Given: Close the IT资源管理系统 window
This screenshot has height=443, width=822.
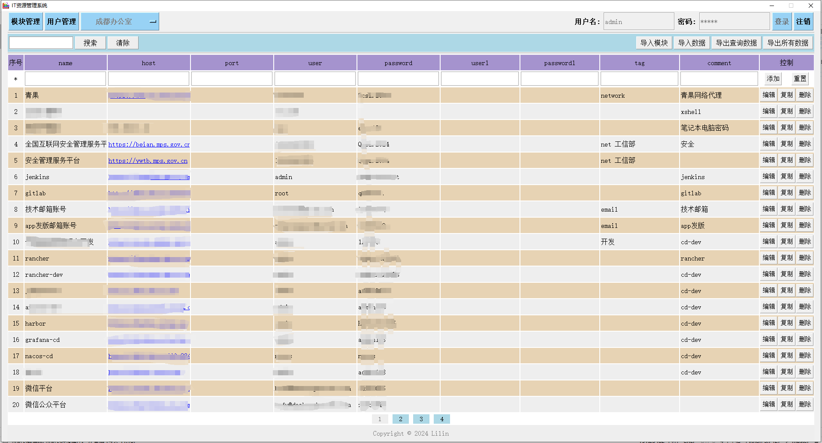Looking at the screenshot, I should [811, 6].
